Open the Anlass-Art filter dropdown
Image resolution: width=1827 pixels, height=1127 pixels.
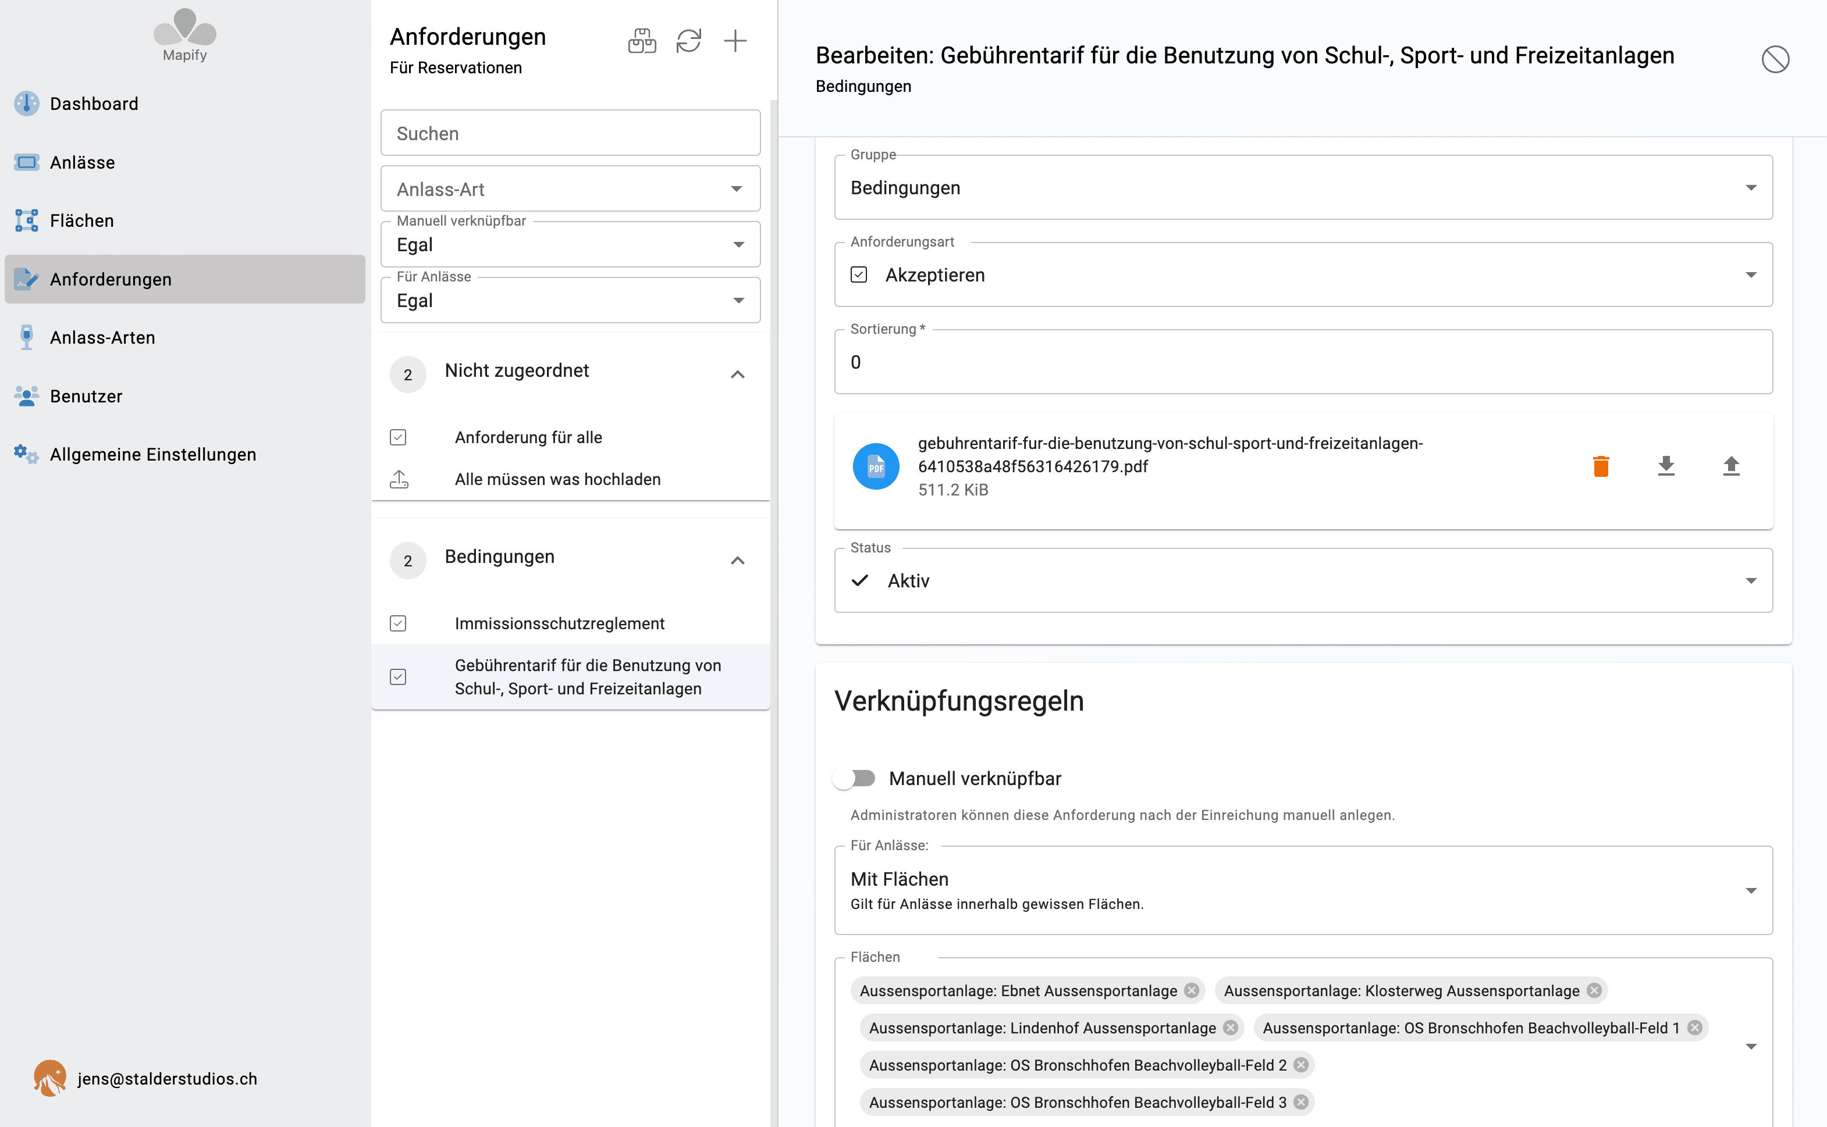(570, 188)
